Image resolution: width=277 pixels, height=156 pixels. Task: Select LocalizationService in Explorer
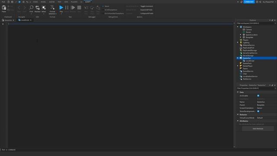(x=250, y=76)
